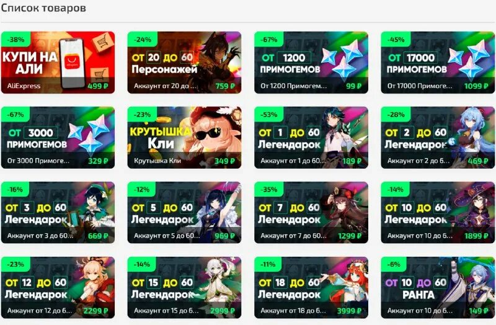Screen dimensions: 496x325
Task: Open the AliExpress product card
Action: click(x=58, y=63)
